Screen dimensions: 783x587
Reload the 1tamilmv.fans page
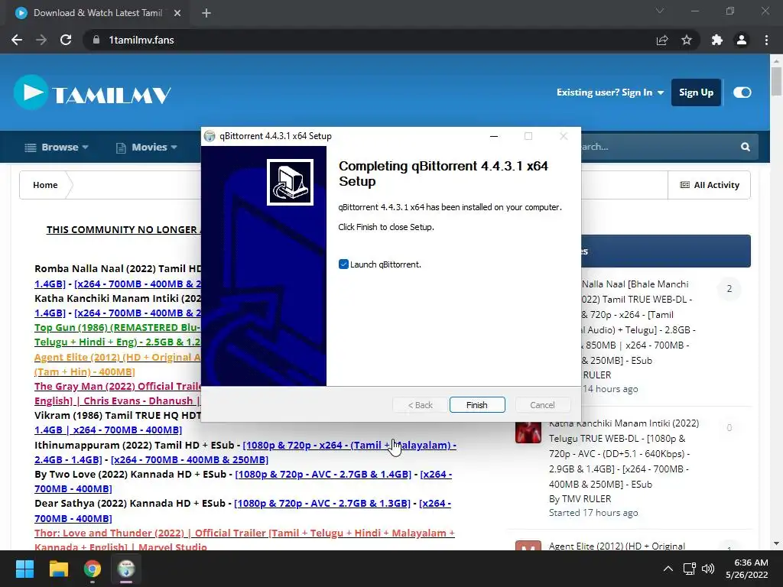pos(66,40)
